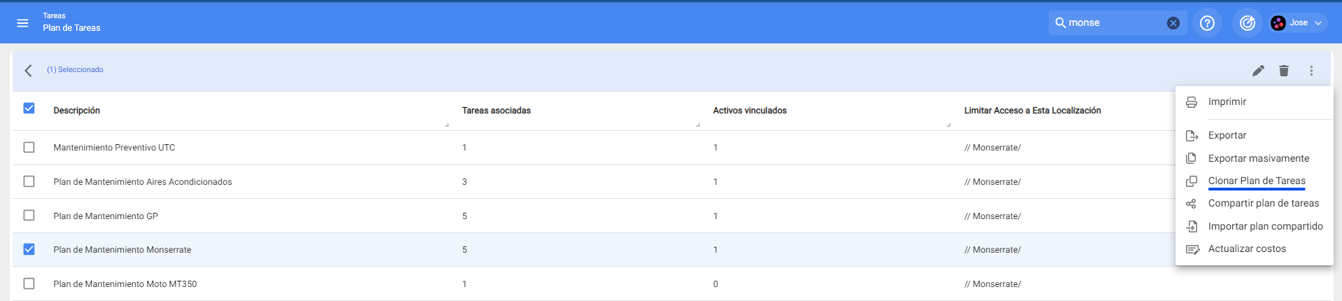This screenshot has width=1342, height=301.
Task: Sort by Tareas asociadas column header
Action: click(496, 111)
